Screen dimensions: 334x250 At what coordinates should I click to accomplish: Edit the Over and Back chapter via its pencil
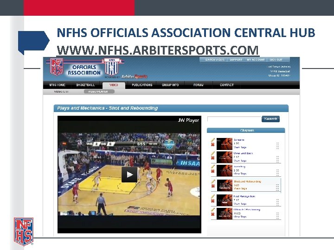[x=213, y=153]
